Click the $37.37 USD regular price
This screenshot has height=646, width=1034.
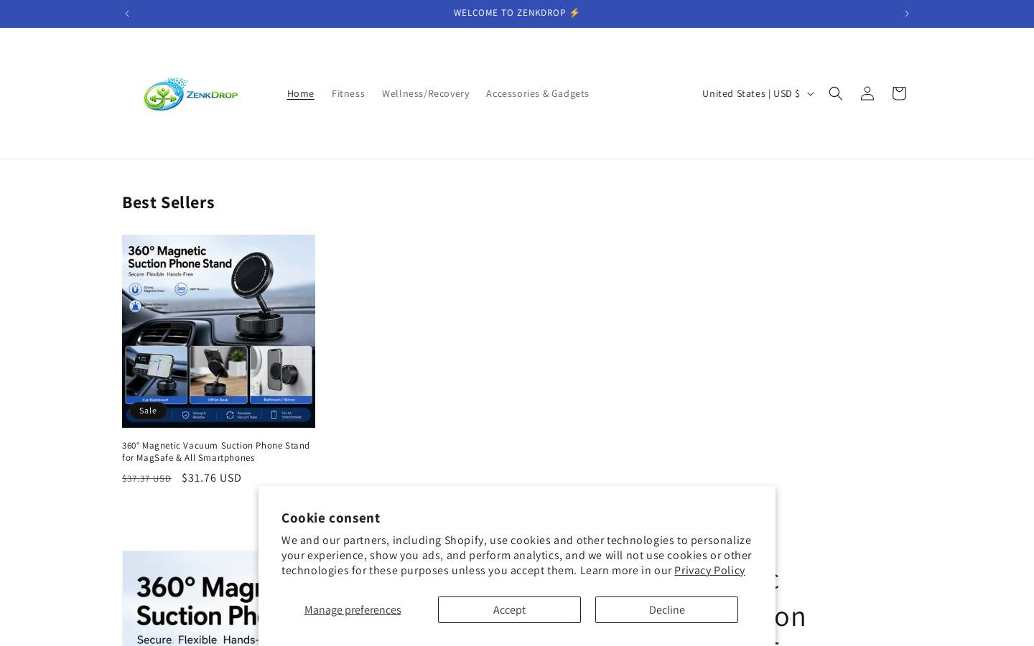pos(146,479)
